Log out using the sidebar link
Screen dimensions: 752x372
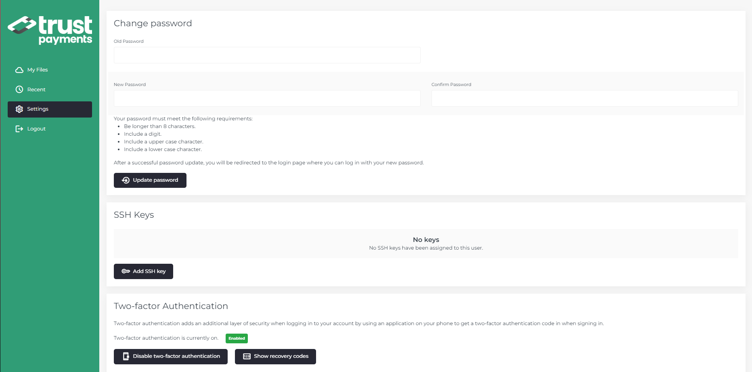click(36, 129)
